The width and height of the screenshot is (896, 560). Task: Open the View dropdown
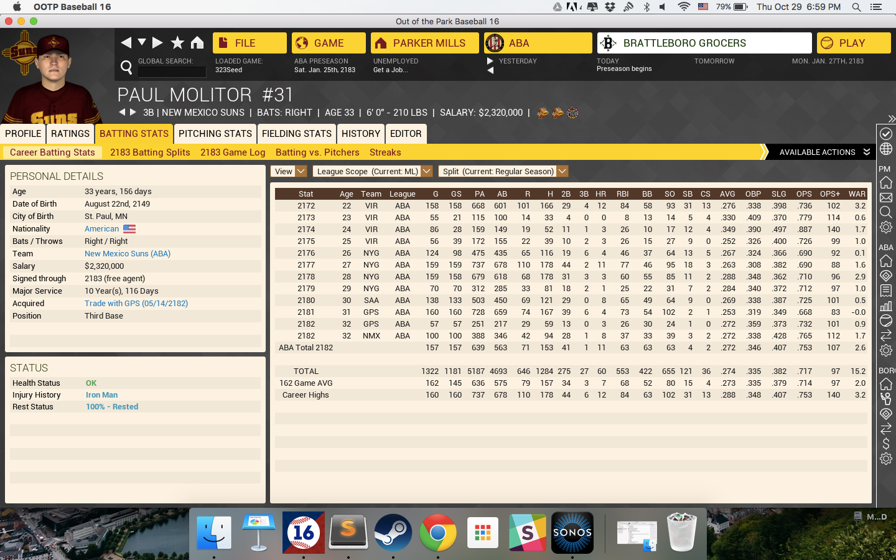click(289, 171)
